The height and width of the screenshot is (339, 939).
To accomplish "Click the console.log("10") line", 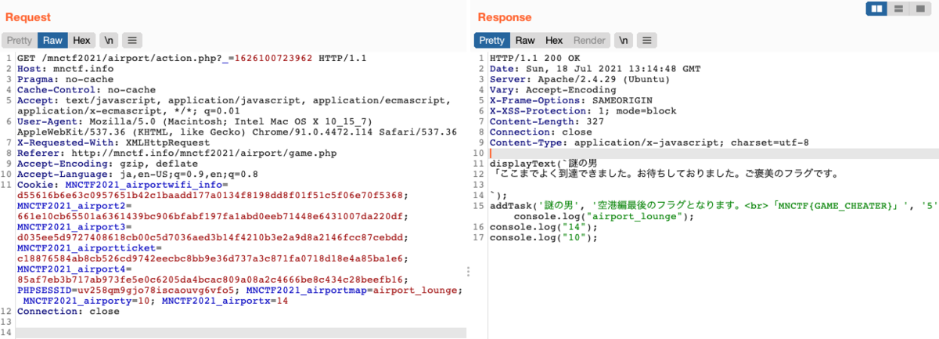I will tap(543, 237).
